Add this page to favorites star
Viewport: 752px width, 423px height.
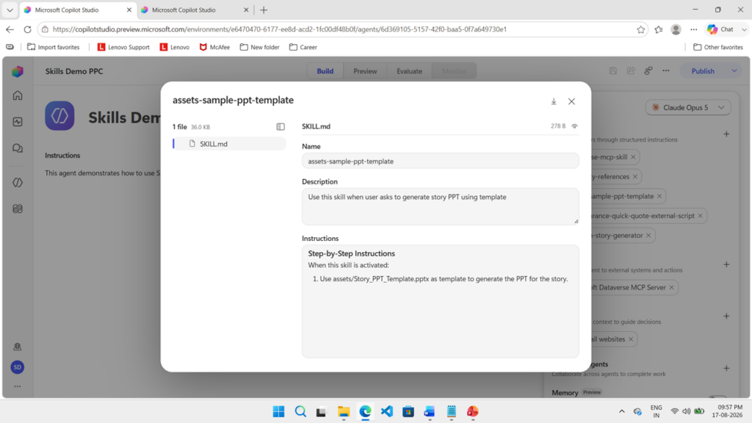point(640,29)
